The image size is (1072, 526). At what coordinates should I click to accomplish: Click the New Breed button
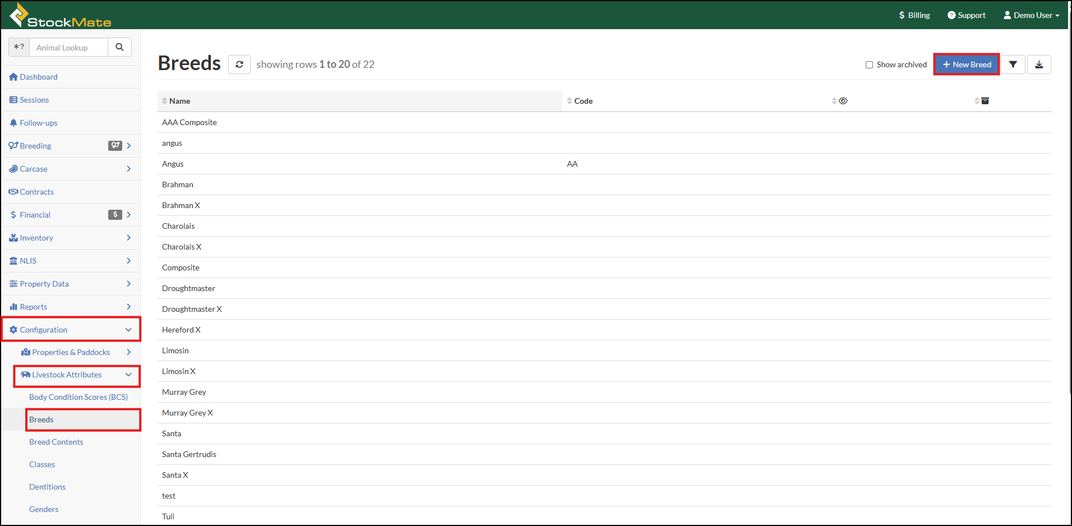coord(967,64)
